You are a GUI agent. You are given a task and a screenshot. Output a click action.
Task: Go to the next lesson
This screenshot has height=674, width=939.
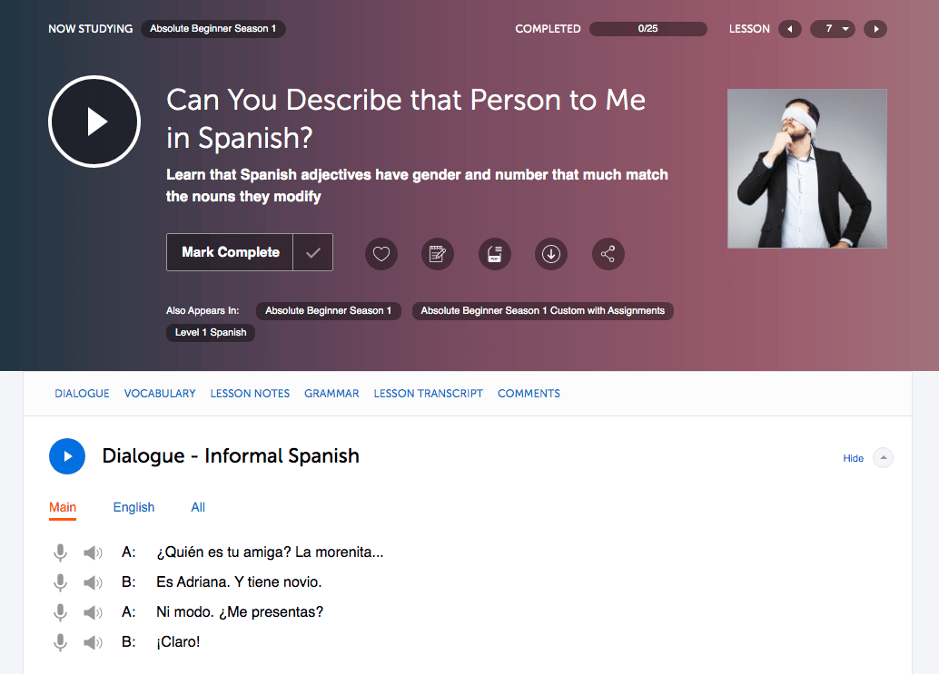point(875,29)
